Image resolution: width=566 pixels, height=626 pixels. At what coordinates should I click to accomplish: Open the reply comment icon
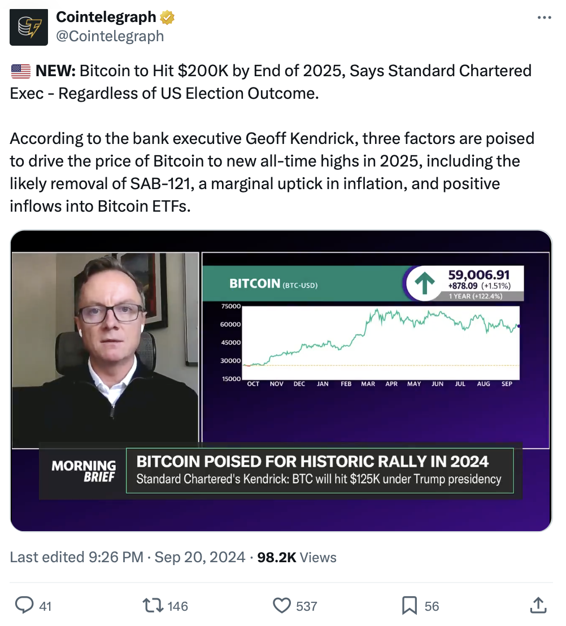pyautogui.click(x=24, y=605)
